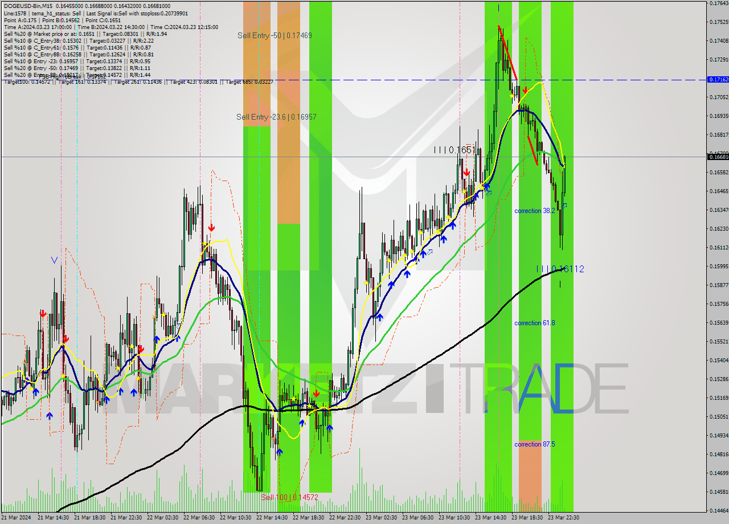Image resolution: width=729 pixels, height=524 pixels.
Task: Click the 0.16230 price scale value
Action: click(x=719, y=229)
